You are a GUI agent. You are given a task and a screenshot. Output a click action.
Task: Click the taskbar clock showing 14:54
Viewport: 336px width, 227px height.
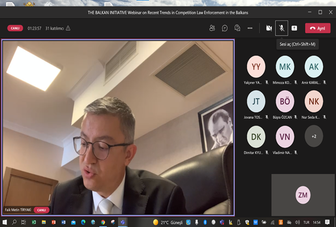click(318, 222)
